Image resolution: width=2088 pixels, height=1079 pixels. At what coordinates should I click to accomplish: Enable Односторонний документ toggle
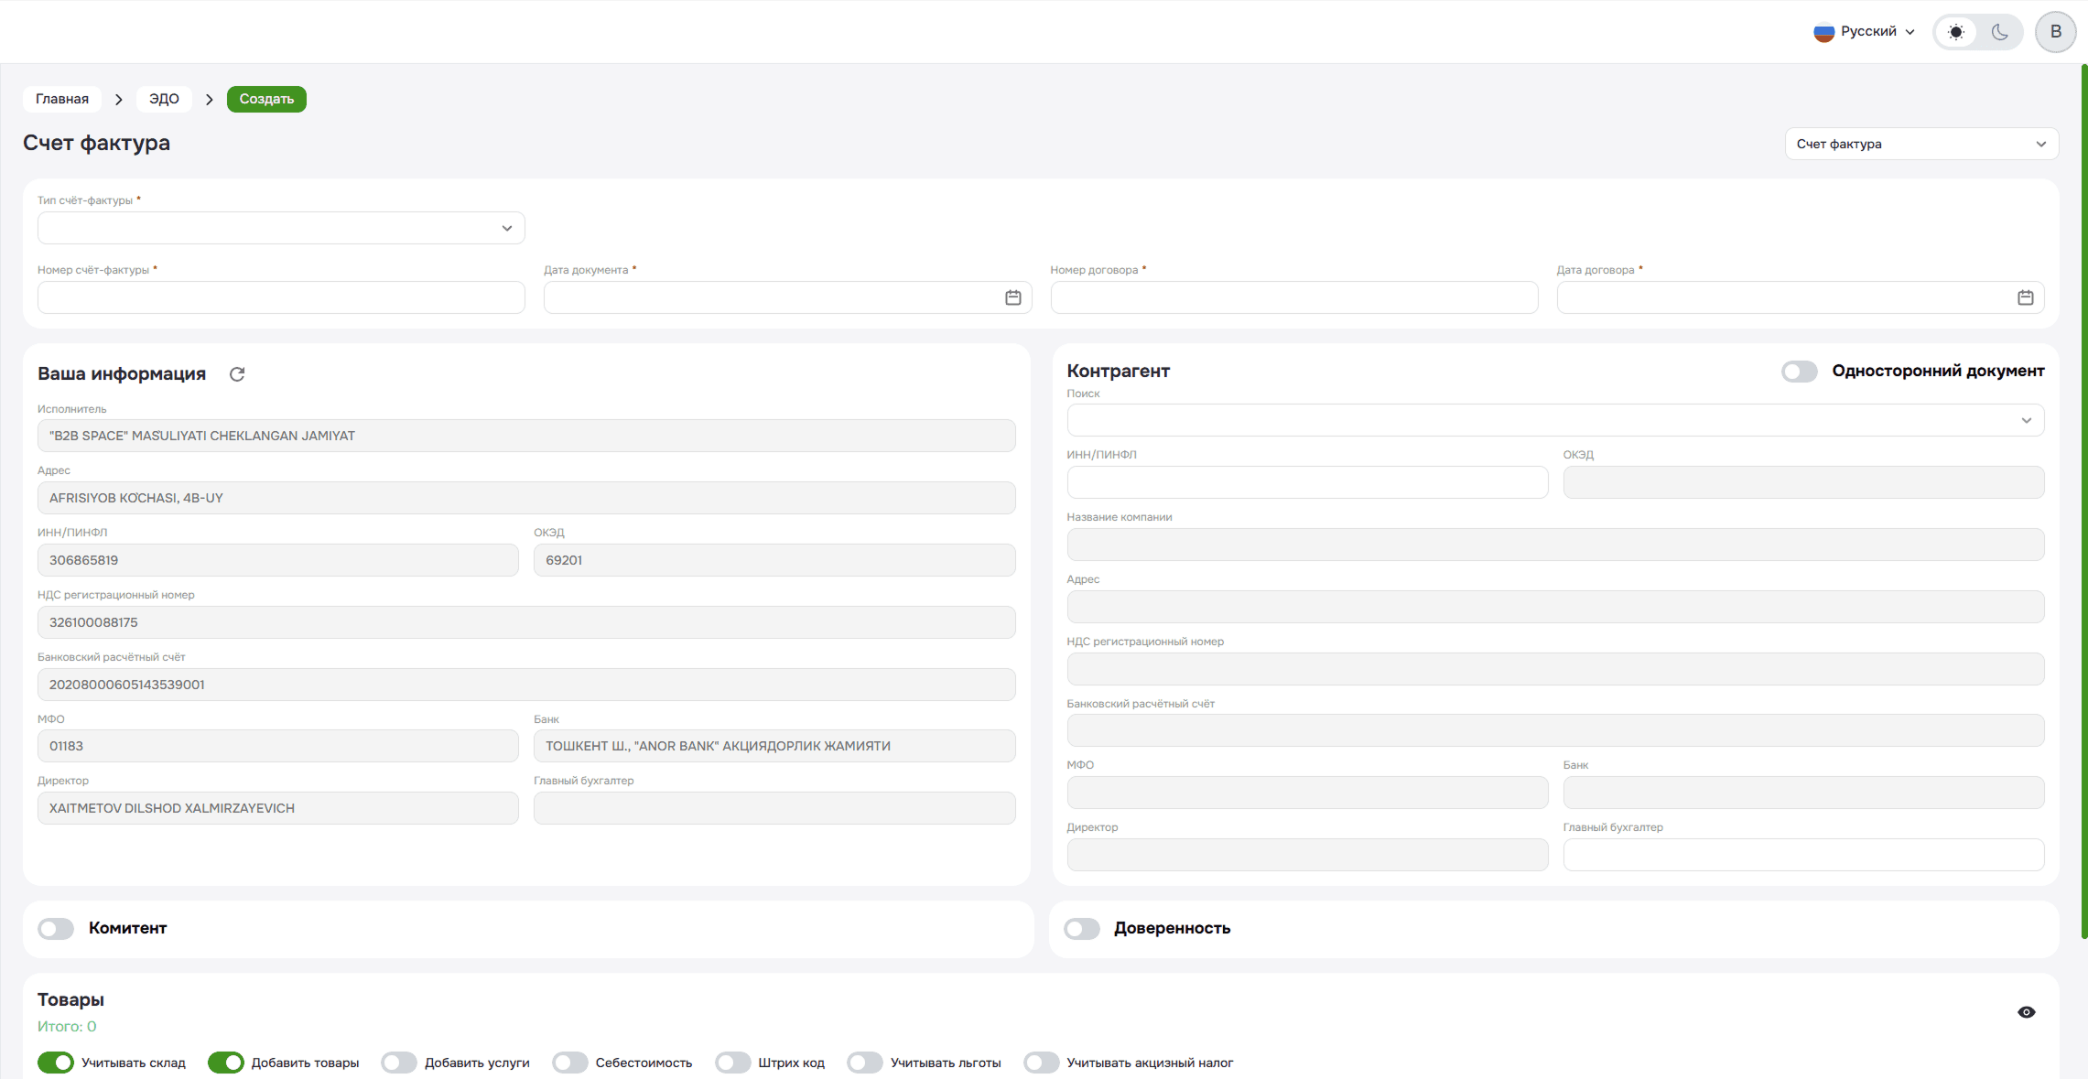1799,371
